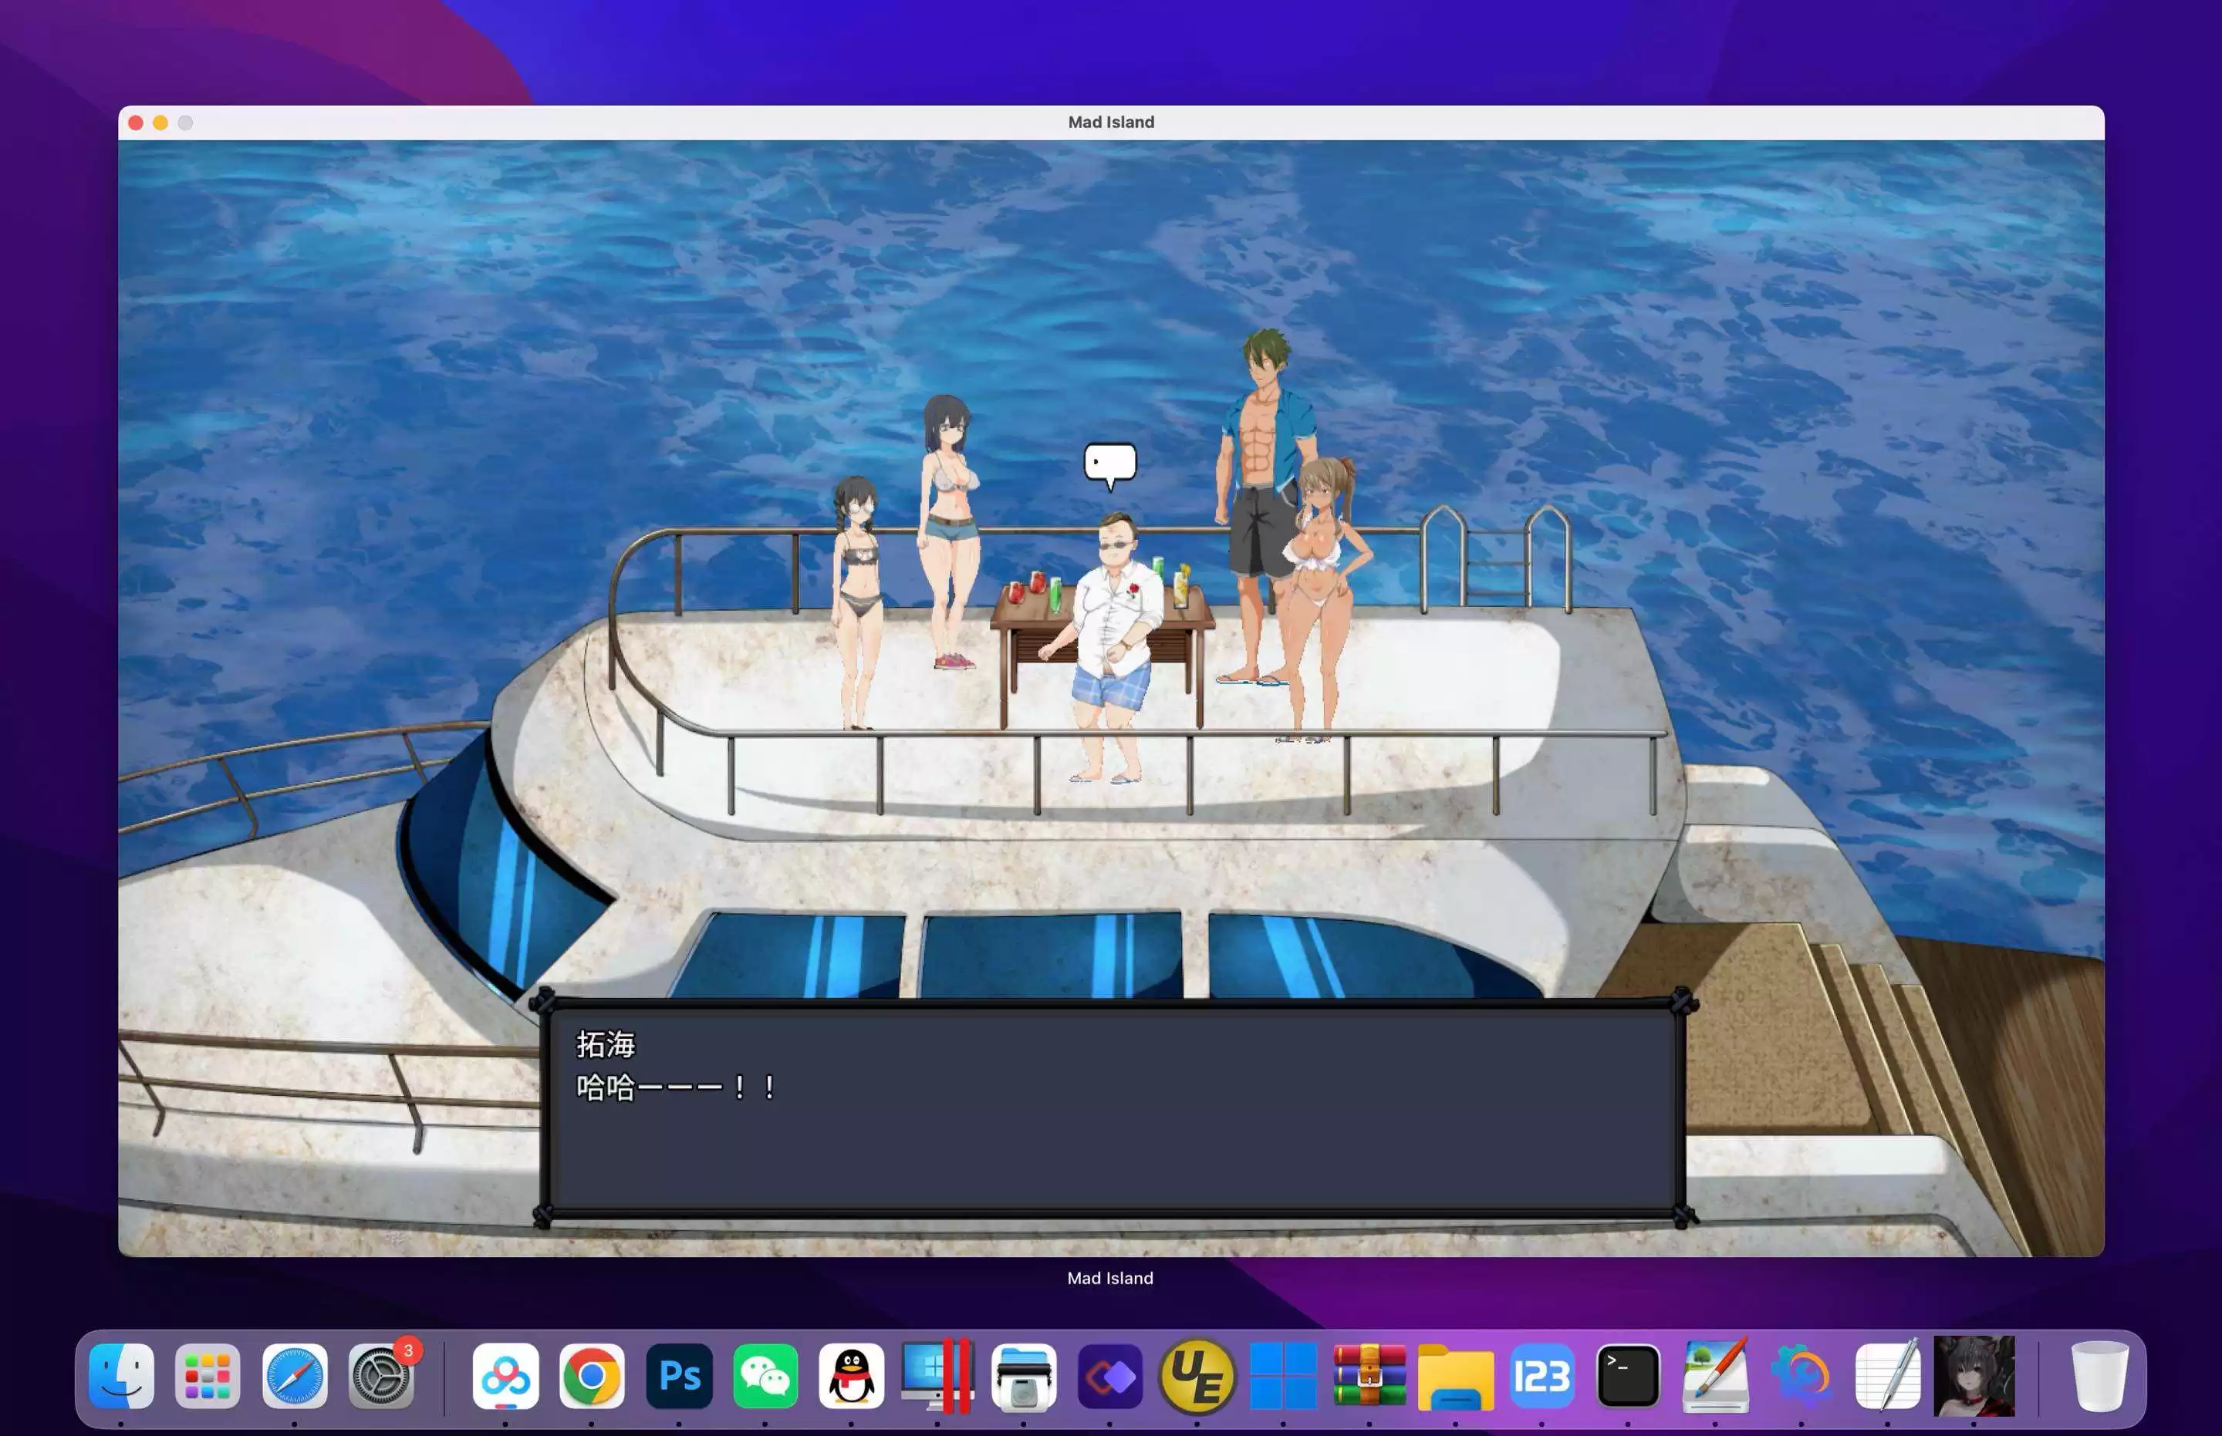Open Finder from the Dock
The height and width of the screenshot is (1436, 2222).
[121, 1377]
